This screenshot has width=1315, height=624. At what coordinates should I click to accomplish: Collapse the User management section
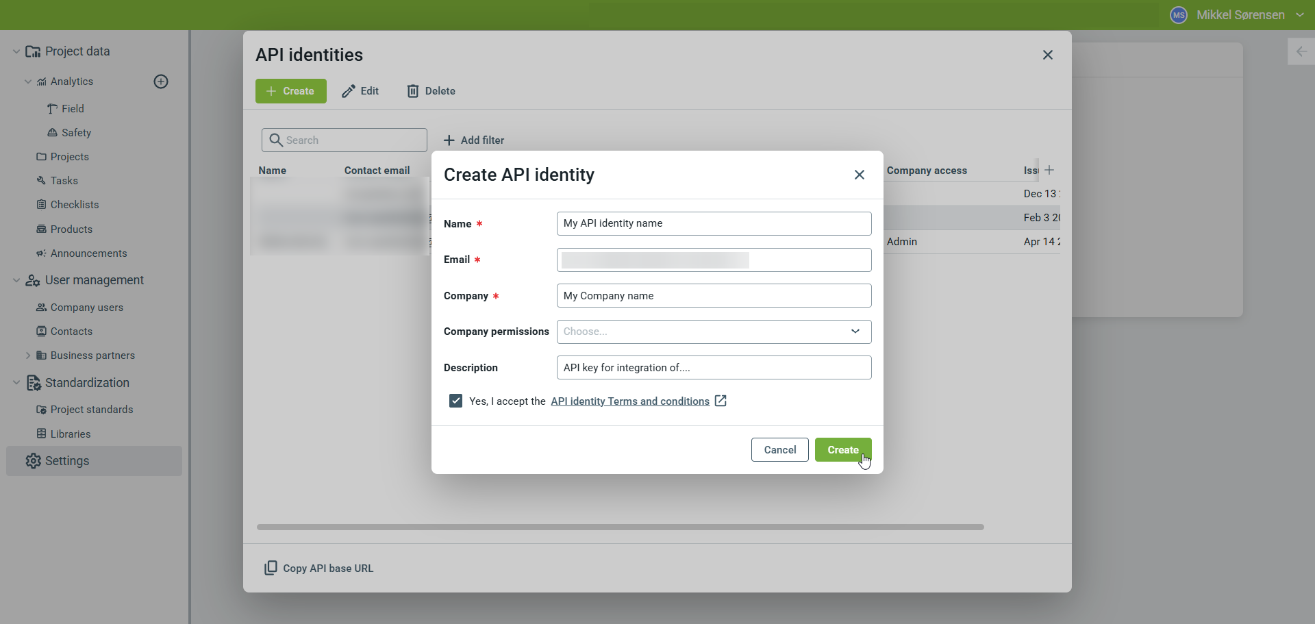[x=16, y=280]
